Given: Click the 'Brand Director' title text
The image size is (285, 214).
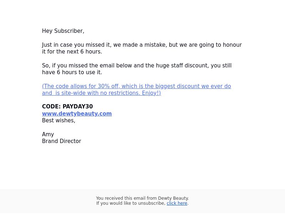Looking at the screenshot, I should [61, 141].
